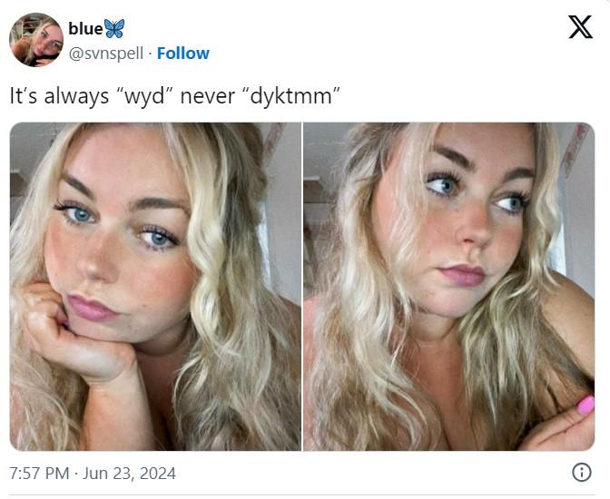Viewport: 610px width, 499px height.
Task: Open the right selfie looking sideways
Action: pyautogui.click(x=449, y=287)
